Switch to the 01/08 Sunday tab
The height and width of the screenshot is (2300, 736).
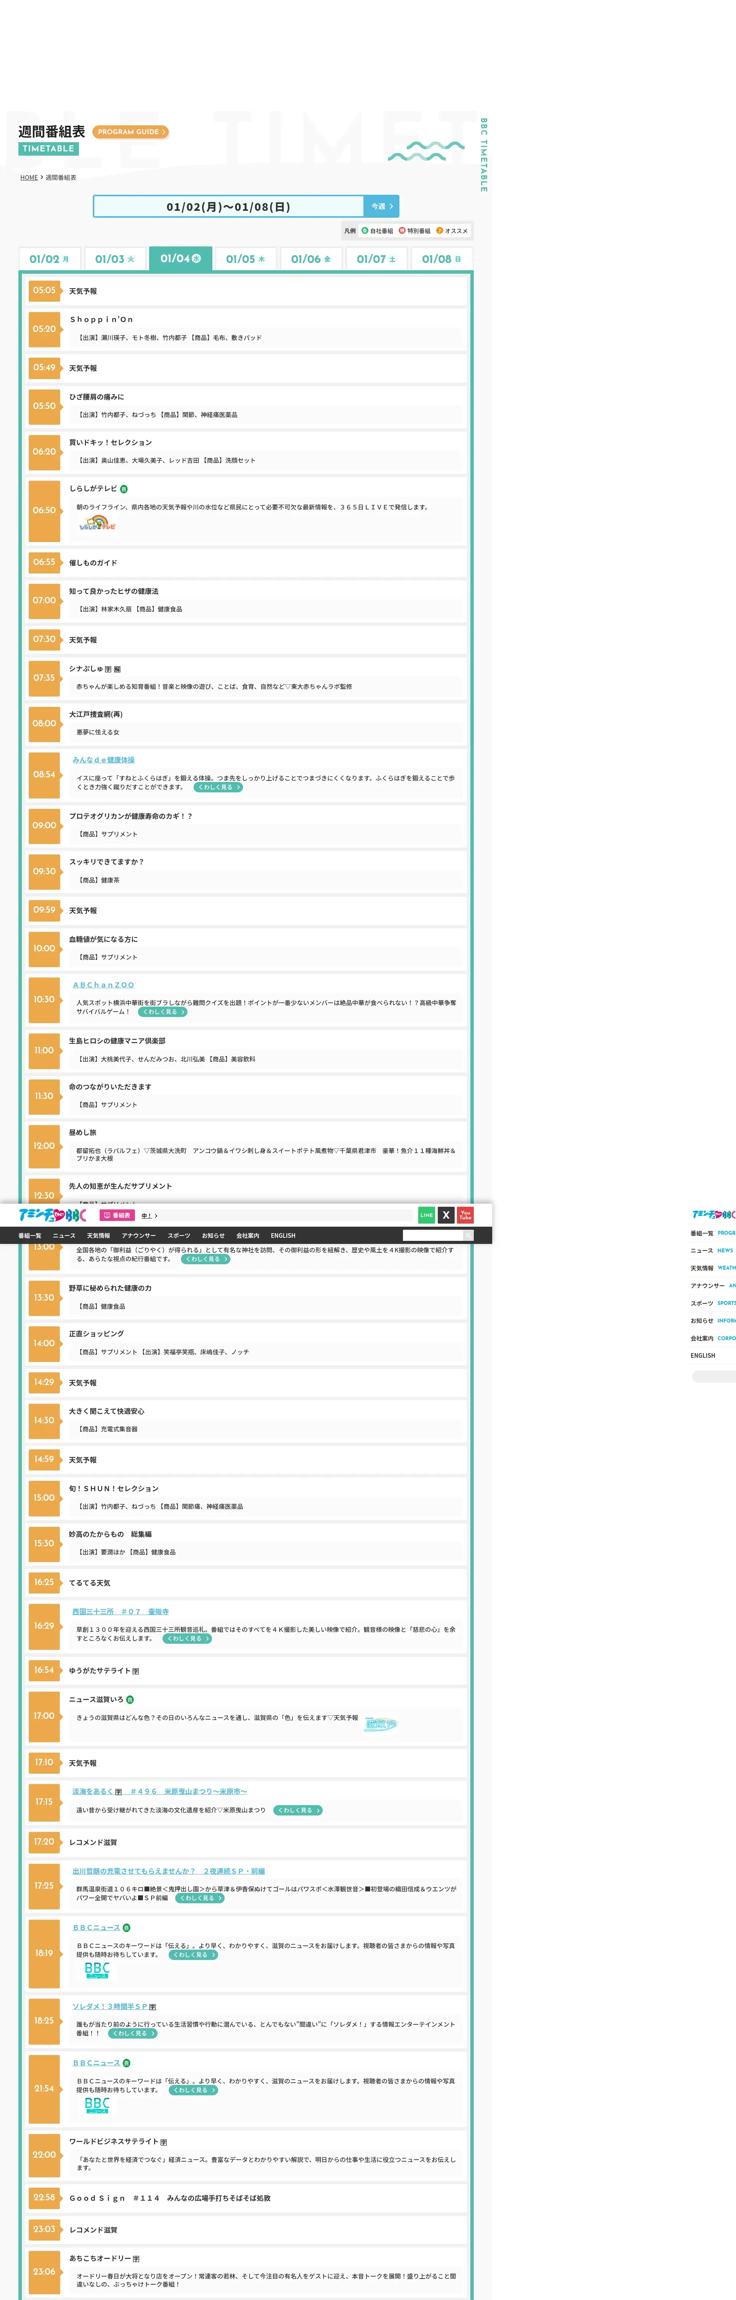tap(441, 259)
